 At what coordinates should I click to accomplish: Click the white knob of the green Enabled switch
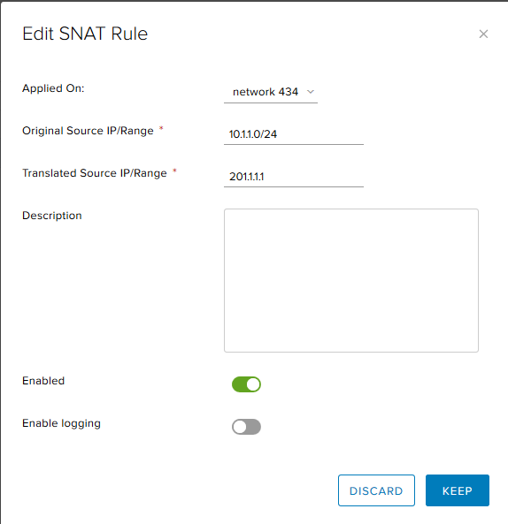coord(253,384)
